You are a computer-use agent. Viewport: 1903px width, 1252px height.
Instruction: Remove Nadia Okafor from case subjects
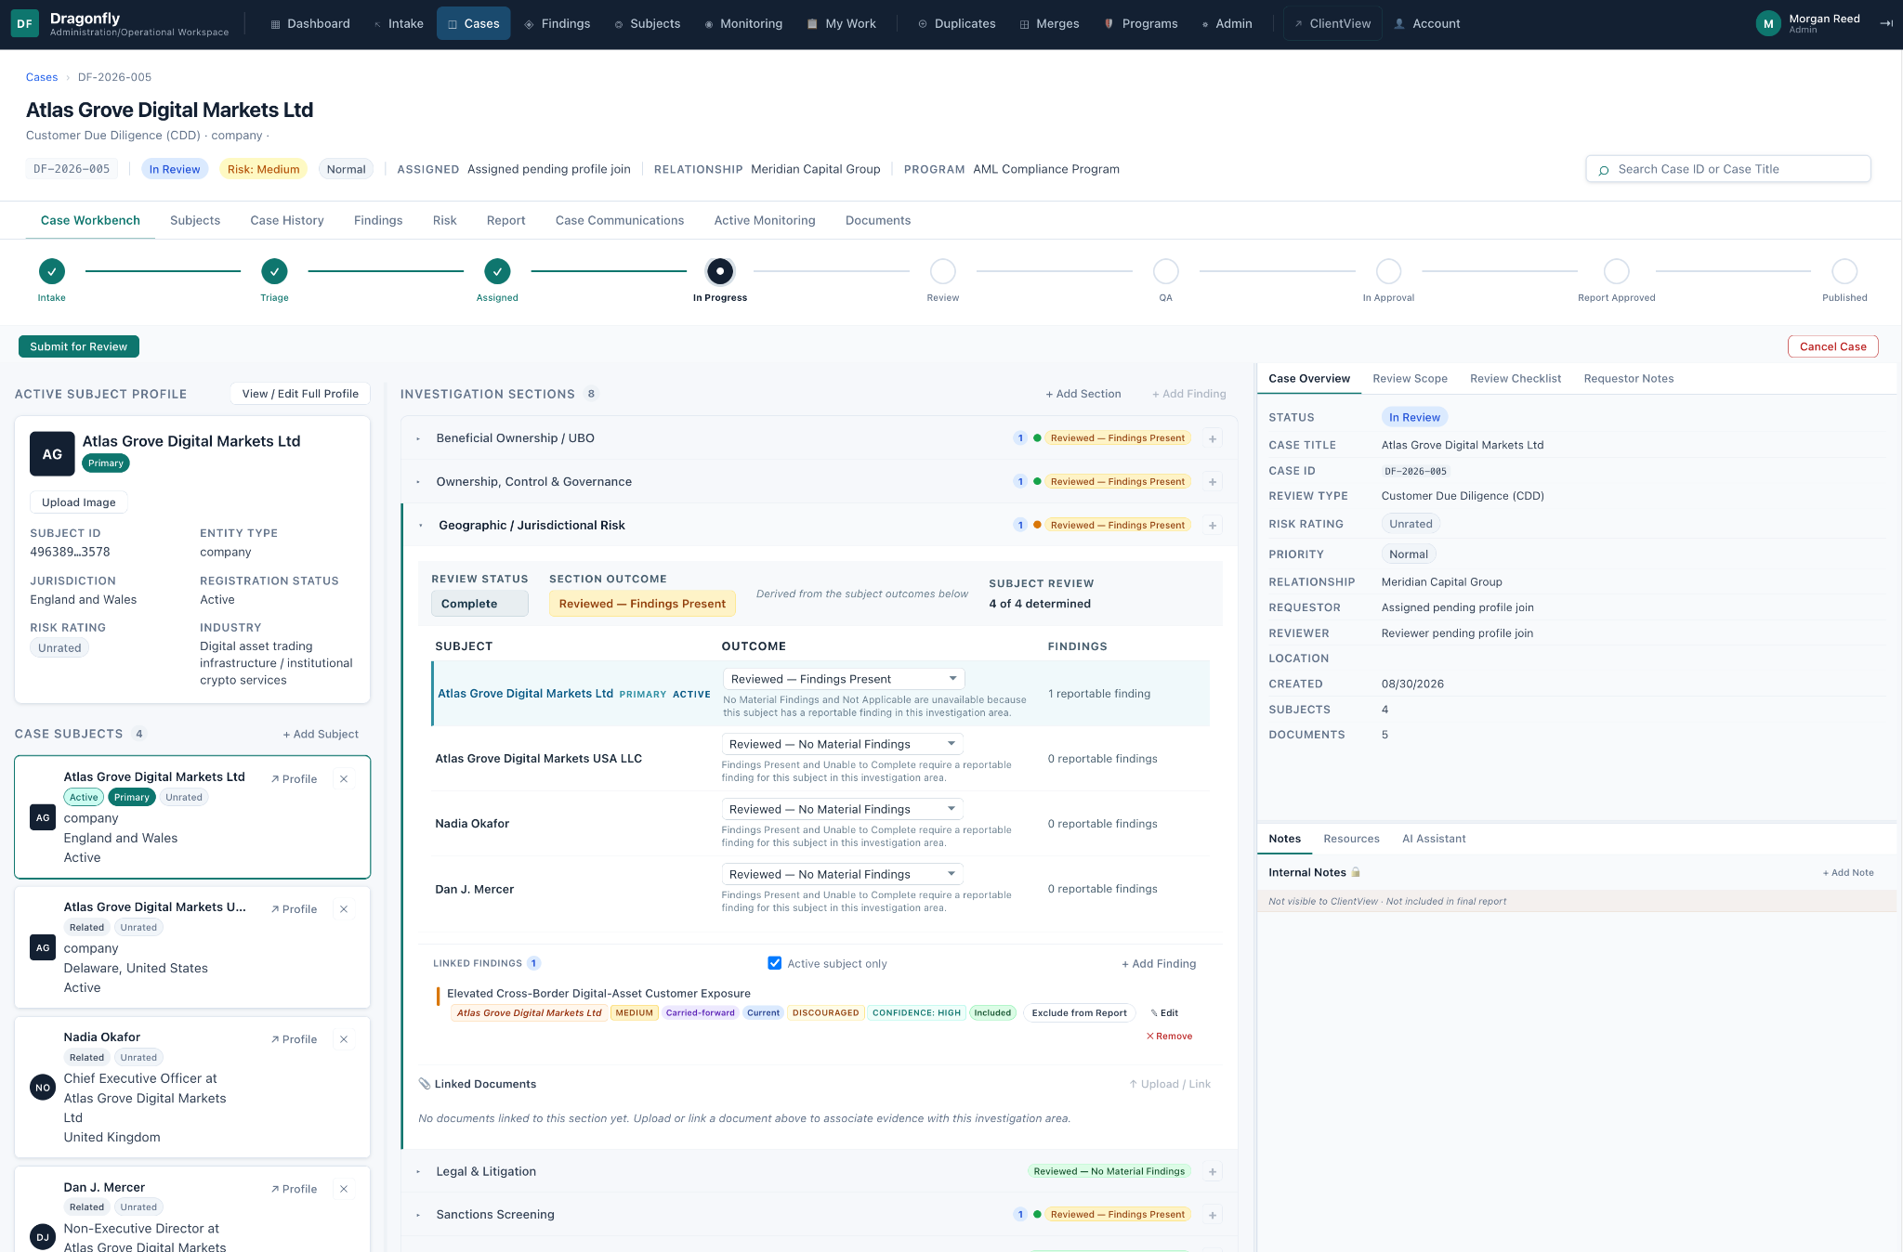coord(344,1039)
